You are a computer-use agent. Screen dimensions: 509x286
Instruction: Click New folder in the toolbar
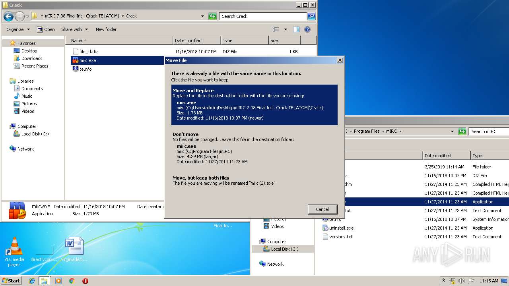coord(106,29)
